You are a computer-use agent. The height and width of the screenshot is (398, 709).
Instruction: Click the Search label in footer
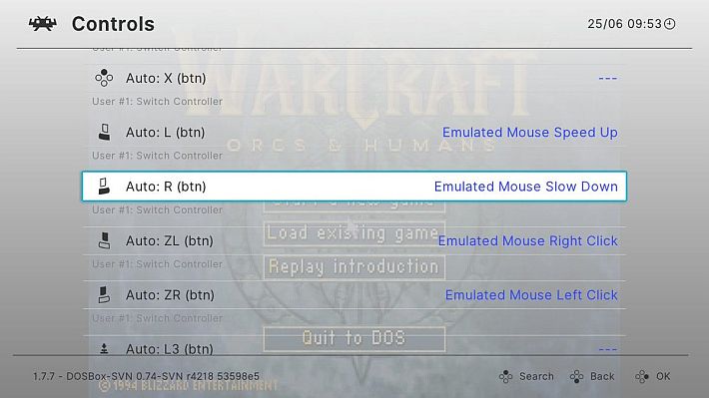tap(536, 376)
